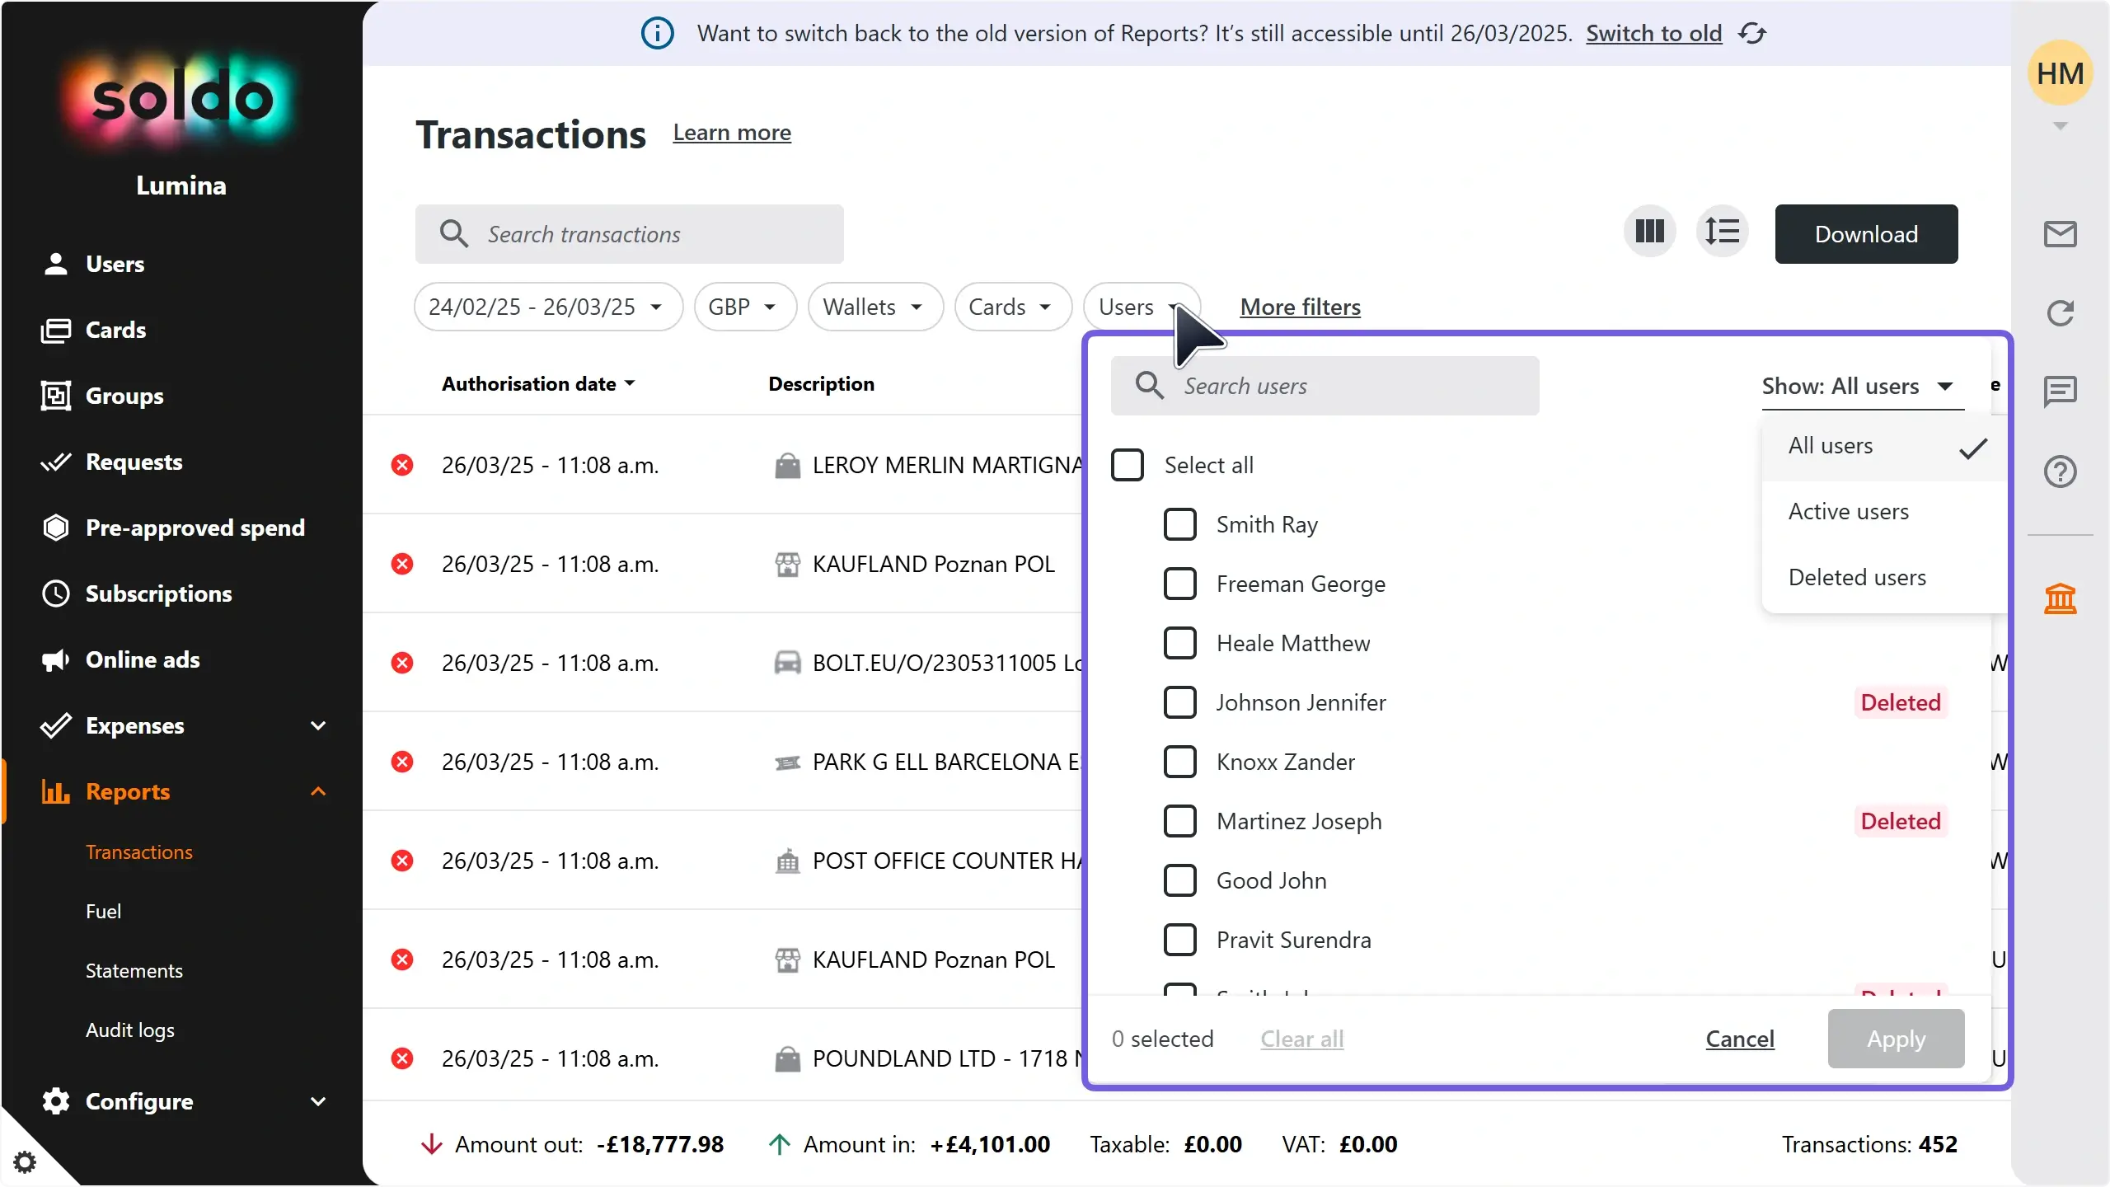Check the Smith Ray user checkbox
This screenshot has width=2110, height=1187.
tap(1179, 524)
